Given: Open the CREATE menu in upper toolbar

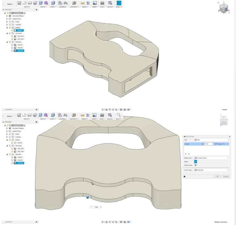Looking at the screenshot, I should [43, 7].
